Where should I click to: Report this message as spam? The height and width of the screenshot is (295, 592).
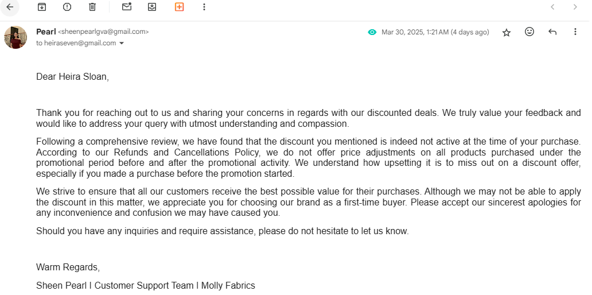(67, 7)
